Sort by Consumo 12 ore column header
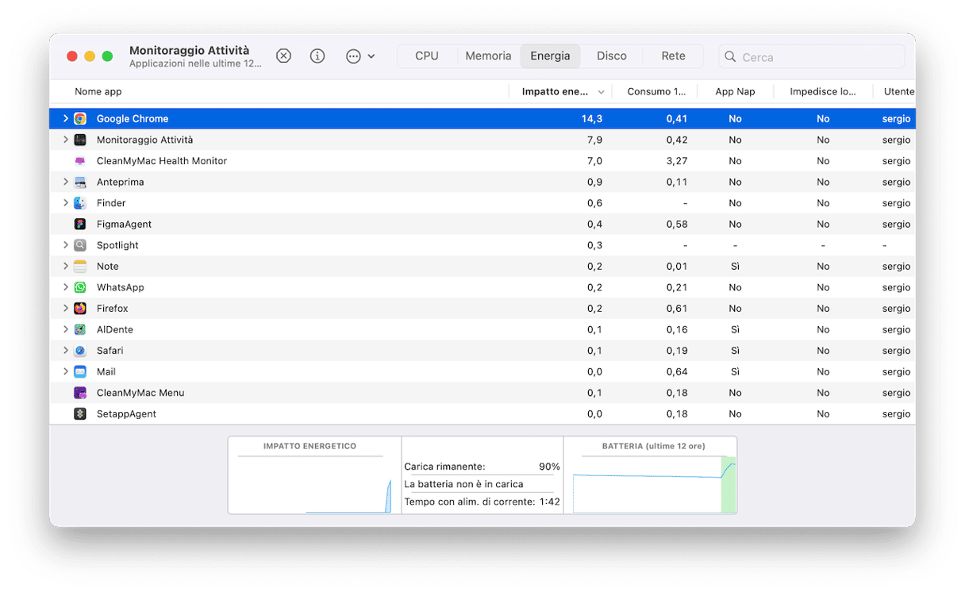The height and width of the screenshot is (592, 965). [x=656, y=92]
